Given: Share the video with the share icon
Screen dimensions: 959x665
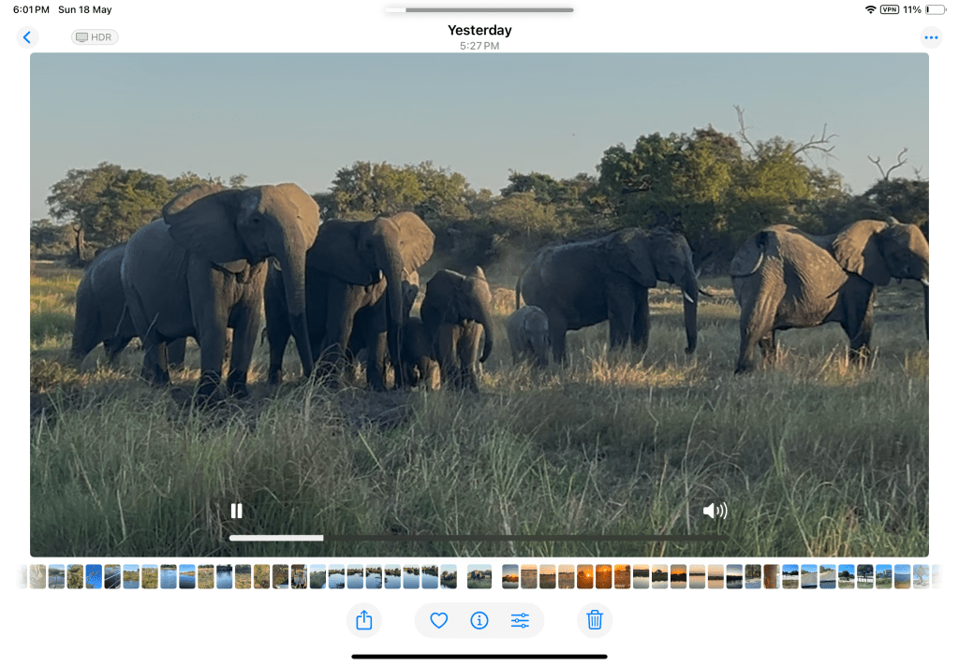Looking at the screenshot, I should 364,620.
